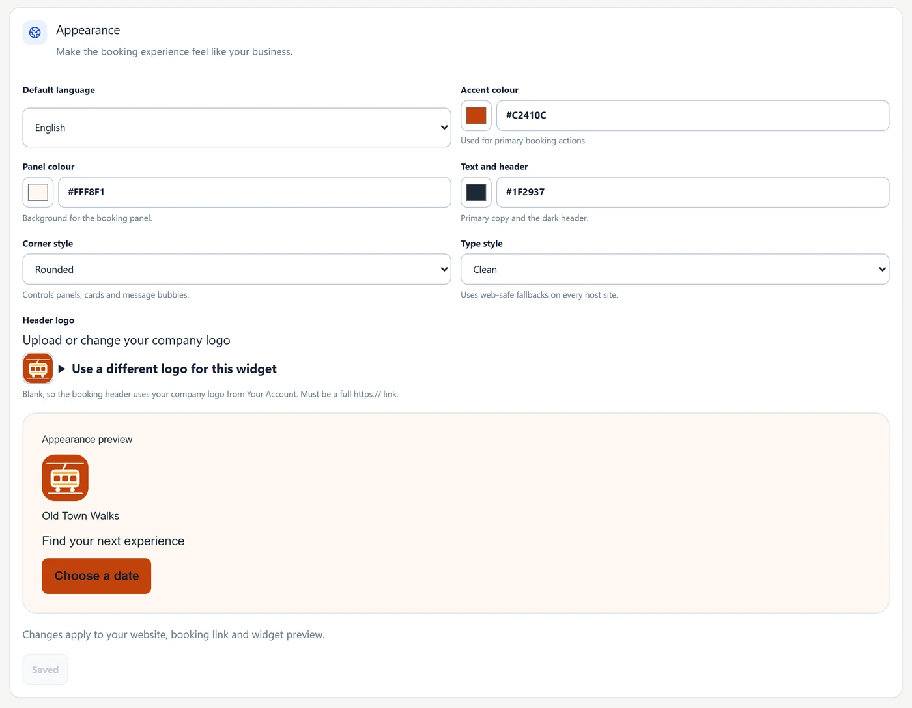Click the large tram logo in the preview
This screenshot has width=912, height=708.
click(65, 477)
